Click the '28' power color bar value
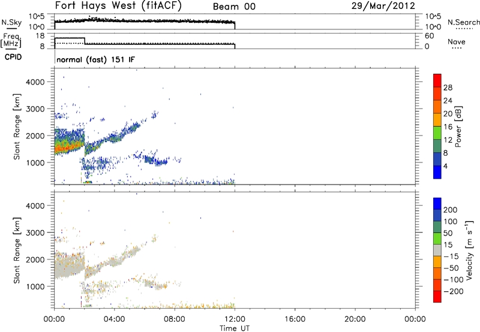This screenshot has height=332, width=480. coord(448,87)
